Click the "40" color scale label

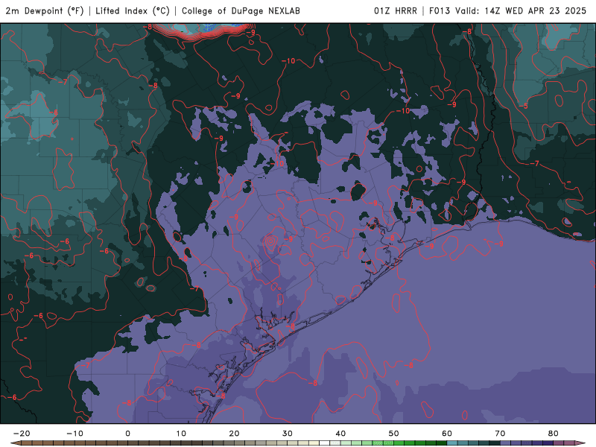tap(340, 434)
